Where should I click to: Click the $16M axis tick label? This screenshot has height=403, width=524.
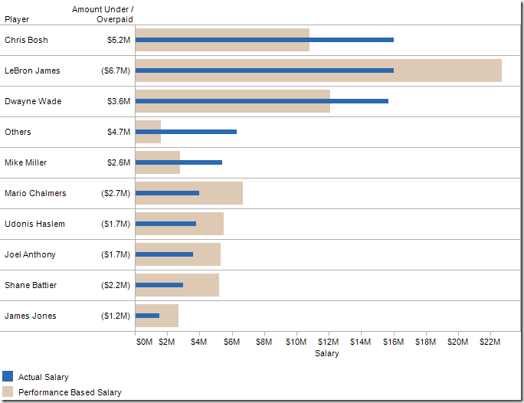(393, 342)
